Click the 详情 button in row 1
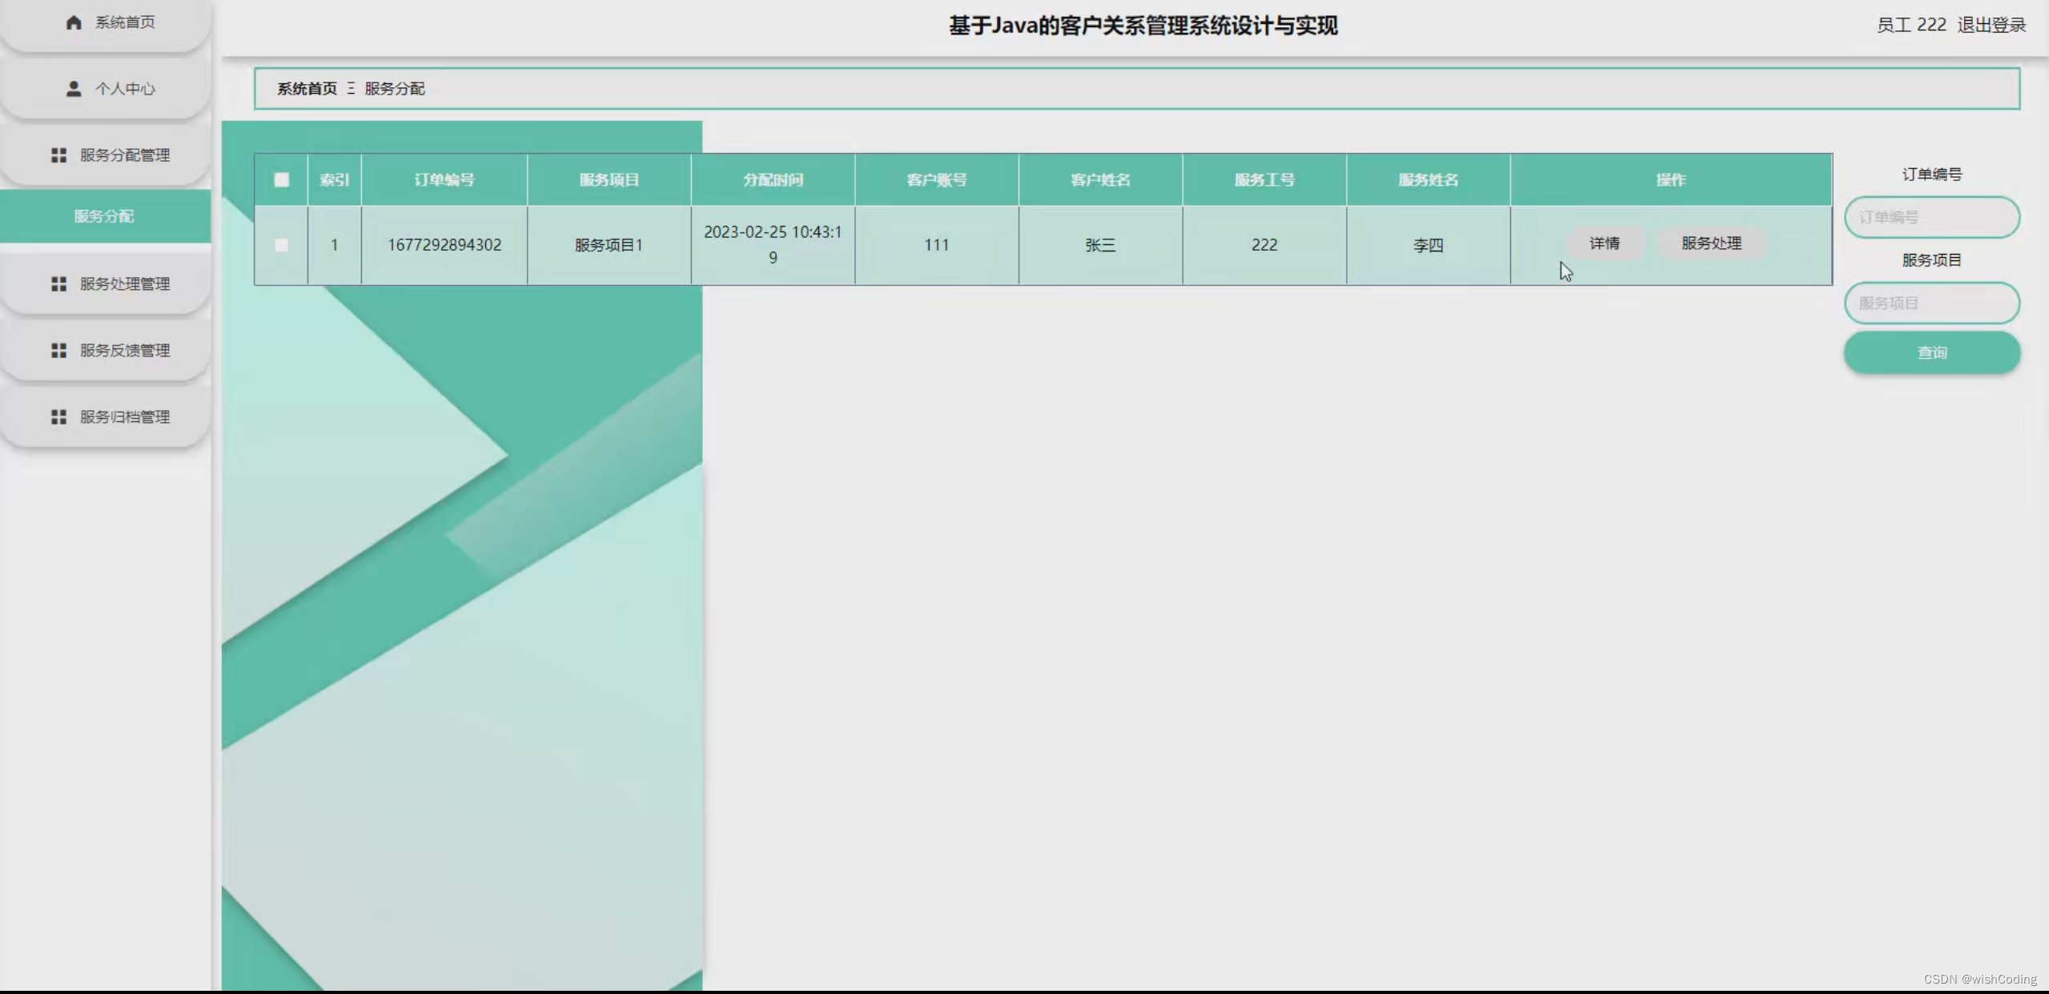 click(x=1604, y=243)
